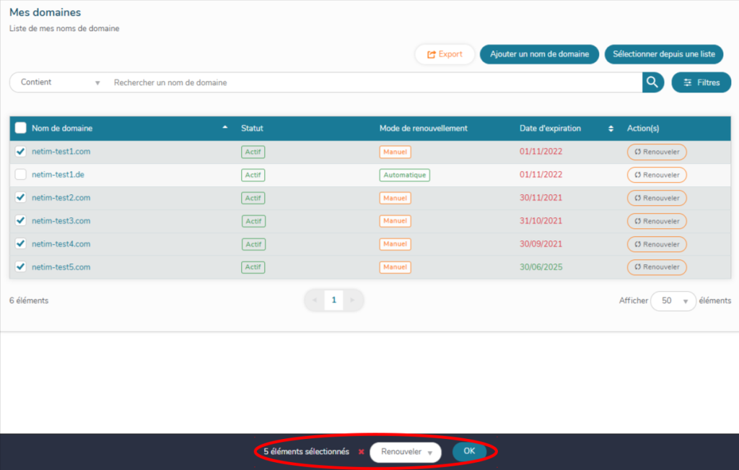Click Ajouter un nom de domaine
Screen dimensions: 739x470
pos(539,54)
